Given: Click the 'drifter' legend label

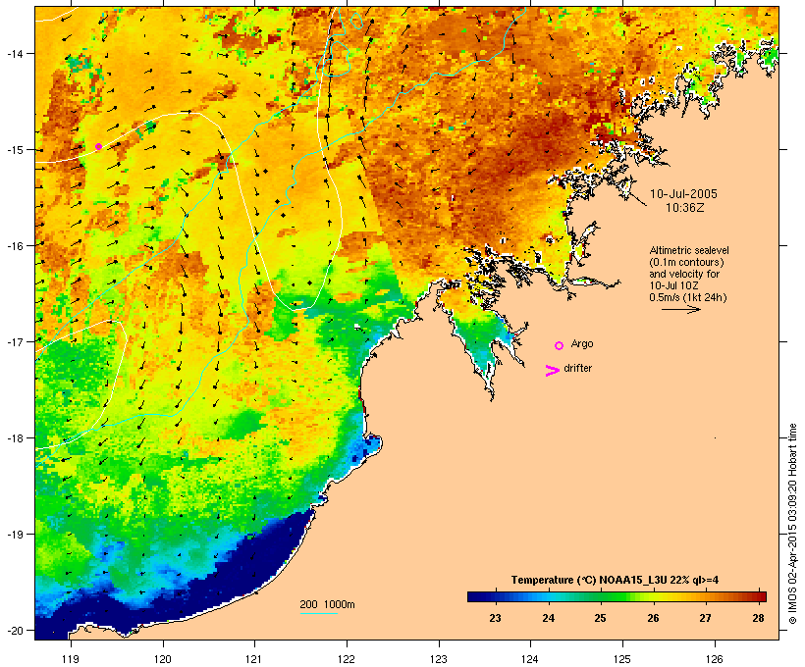Looking at the screenshot, I should tap(577, 368).
